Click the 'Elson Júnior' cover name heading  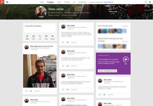56,9
